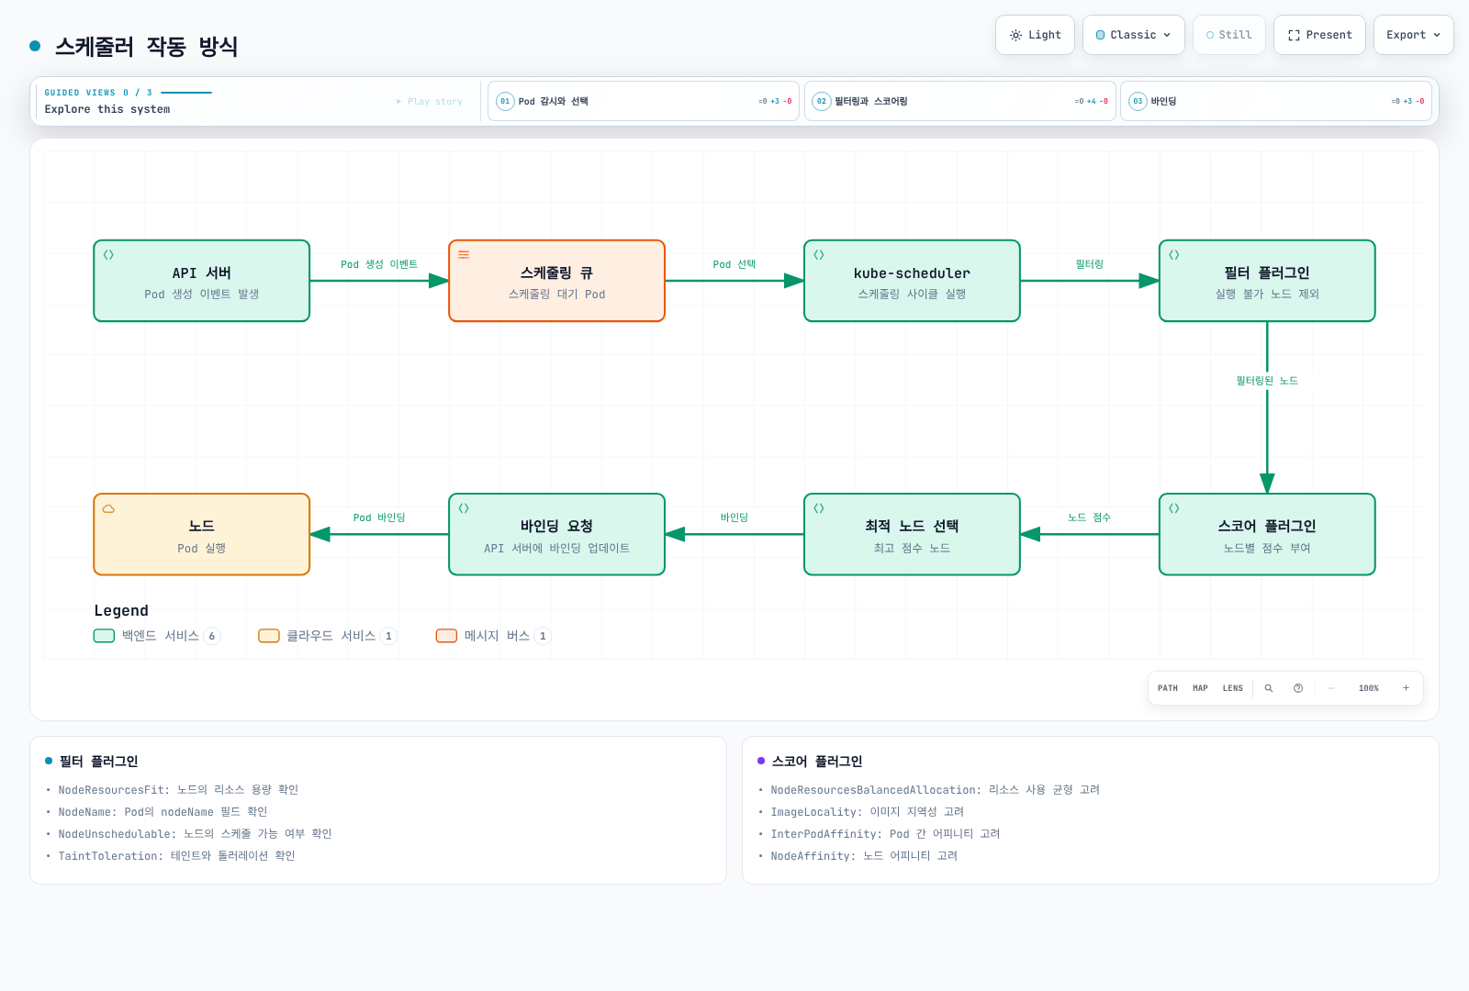Open guided view 01 Pod 감시와 선택
The height and width of the screenshot is (991, 1469).
click(x=643, y=101)
